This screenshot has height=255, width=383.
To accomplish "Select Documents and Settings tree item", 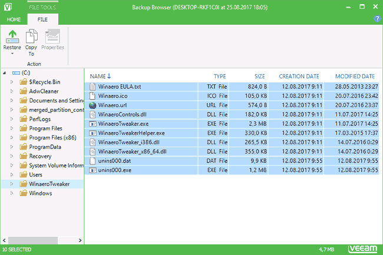I will point(56,101).
